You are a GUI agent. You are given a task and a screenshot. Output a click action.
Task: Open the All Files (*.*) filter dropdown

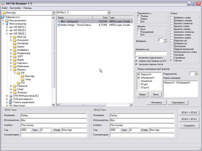[109, 12]
